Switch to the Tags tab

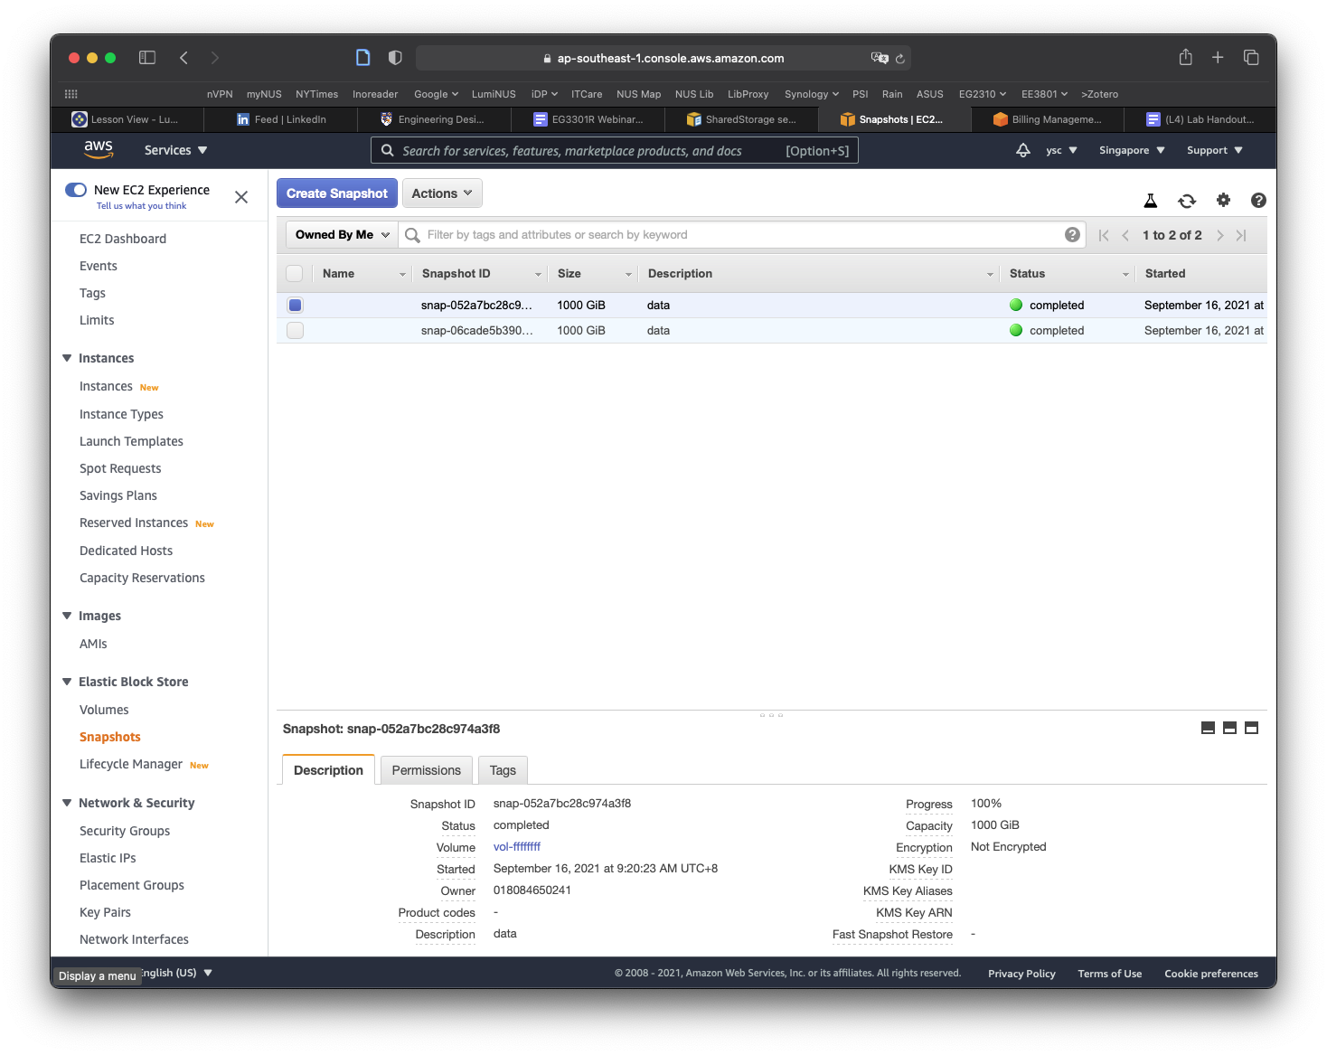503,770
